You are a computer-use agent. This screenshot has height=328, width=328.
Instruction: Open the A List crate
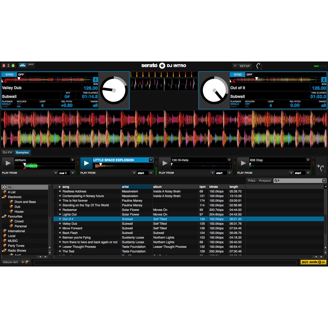12,192
